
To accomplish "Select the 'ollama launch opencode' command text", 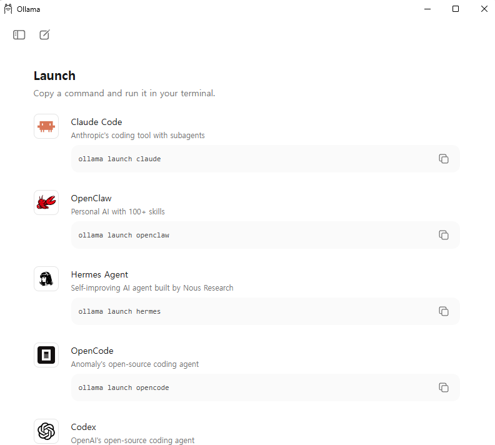I will (x=124, y=387).
